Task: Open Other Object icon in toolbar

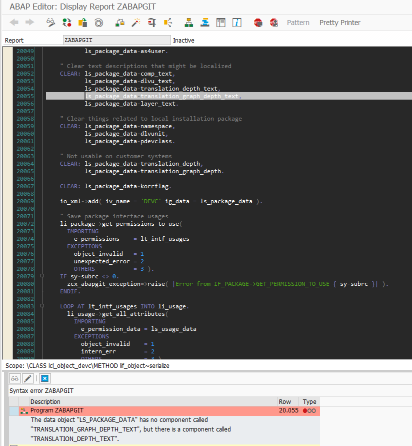Action: (x=82, y=23)
